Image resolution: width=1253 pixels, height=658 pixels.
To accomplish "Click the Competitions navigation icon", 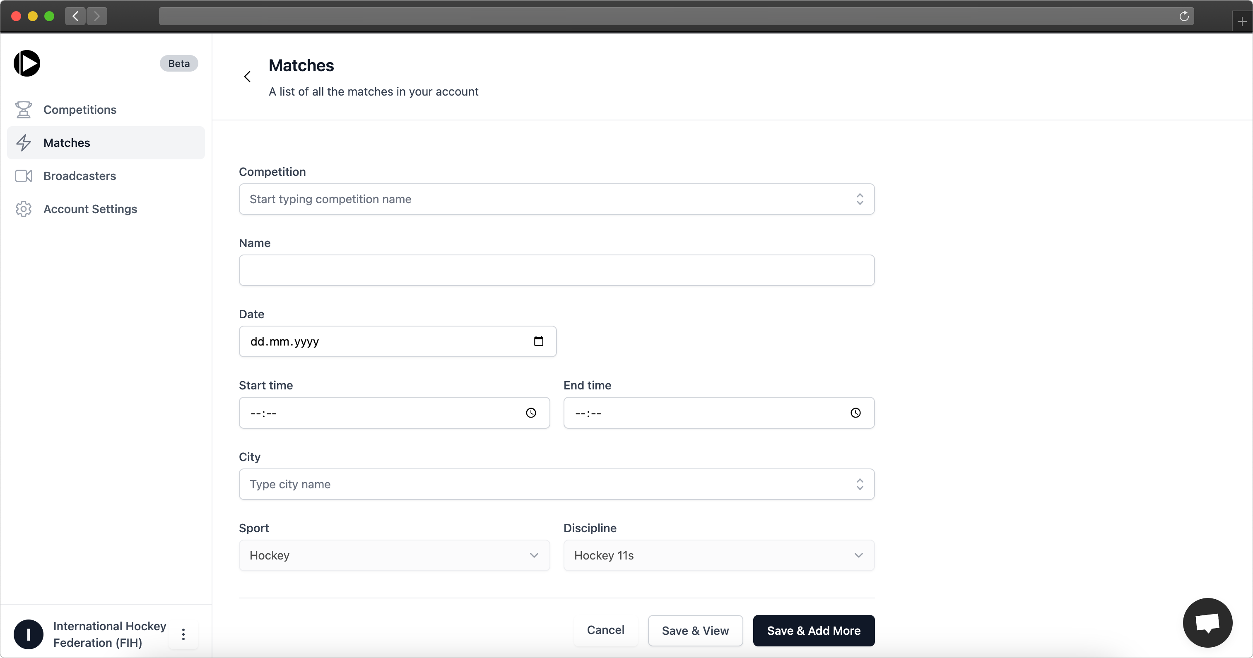I will (23, 109).
